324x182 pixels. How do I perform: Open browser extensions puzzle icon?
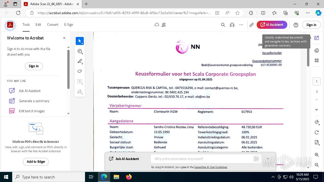tap(251, 13)
